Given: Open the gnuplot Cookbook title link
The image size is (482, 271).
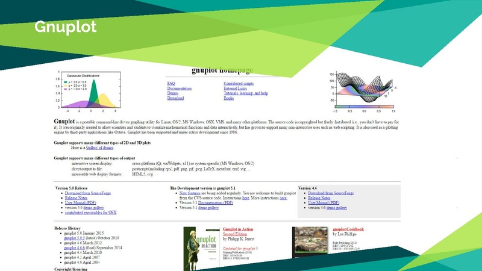Looking at the screenshot, I should point(349,229).
